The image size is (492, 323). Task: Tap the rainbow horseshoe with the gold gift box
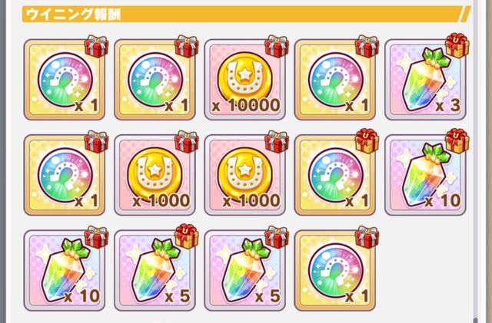coord(335,175)
